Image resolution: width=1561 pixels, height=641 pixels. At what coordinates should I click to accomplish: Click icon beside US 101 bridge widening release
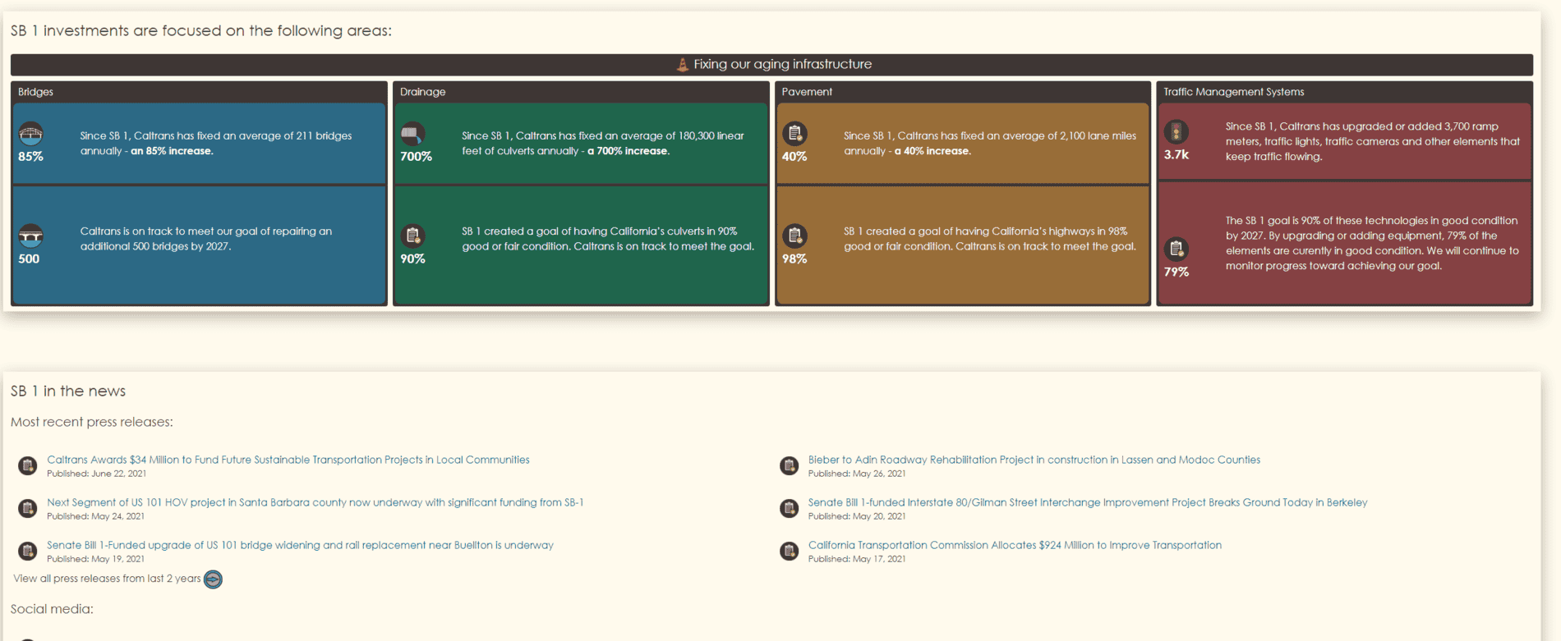28,552
